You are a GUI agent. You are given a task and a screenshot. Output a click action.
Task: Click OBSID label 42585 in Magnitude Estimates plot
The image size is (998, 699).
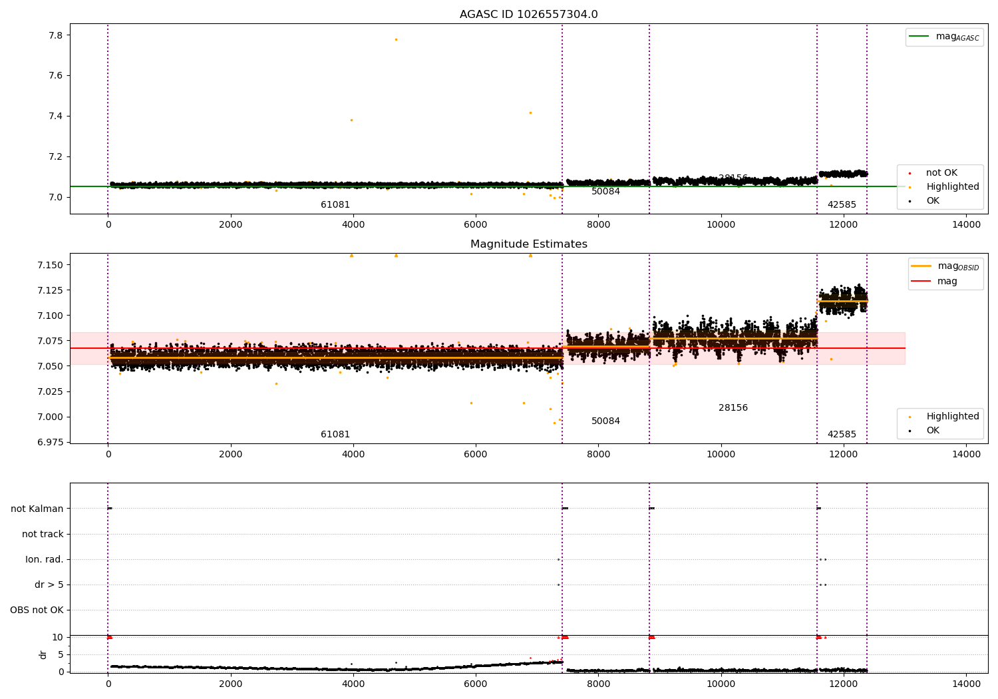842,435
